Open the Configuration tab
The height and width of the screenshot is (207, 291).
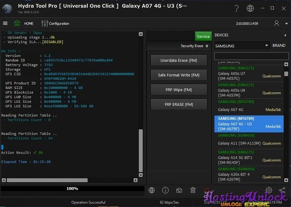pyautogui.click(x=55, y=23)
